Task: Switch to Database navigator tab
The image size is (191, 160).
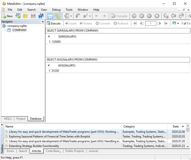Action: pos(36,119)
